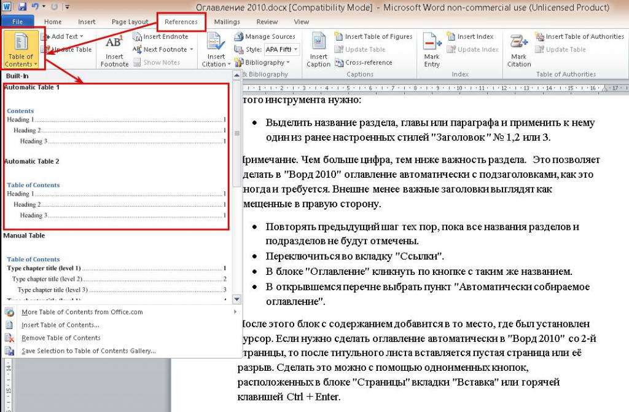Click the horizontal ruler above the document
Viewport: 629px width, 412px height.
[x=436, y=87]
